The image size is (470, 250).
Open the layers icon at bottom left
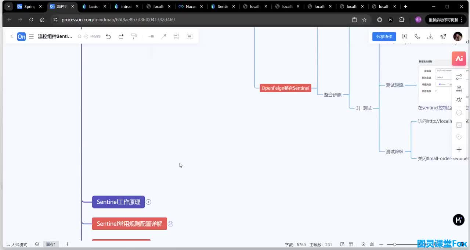[37, 244]
